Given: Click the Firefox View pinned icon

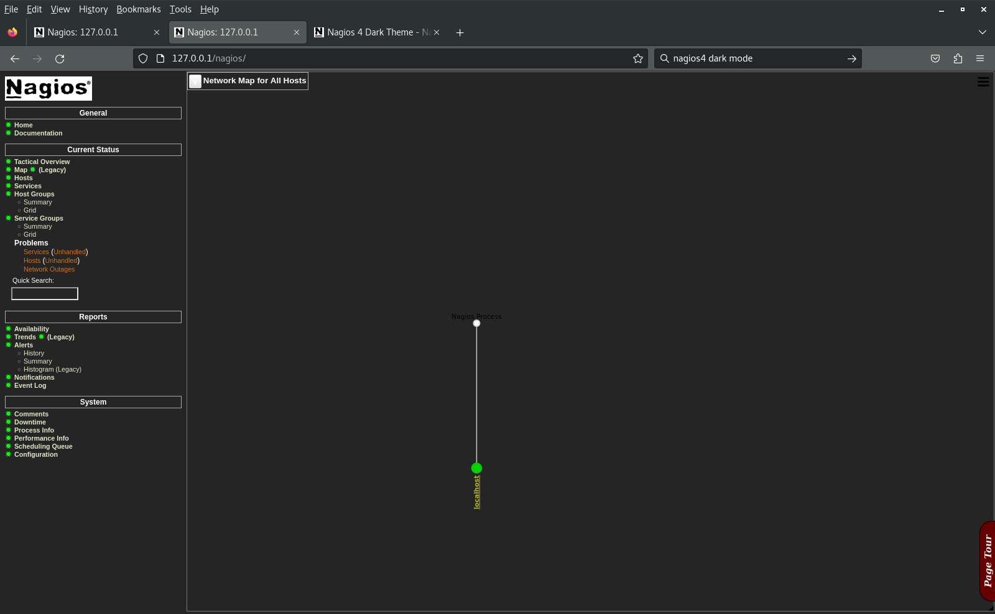Looking at the screenshot, I should [12, 32].
